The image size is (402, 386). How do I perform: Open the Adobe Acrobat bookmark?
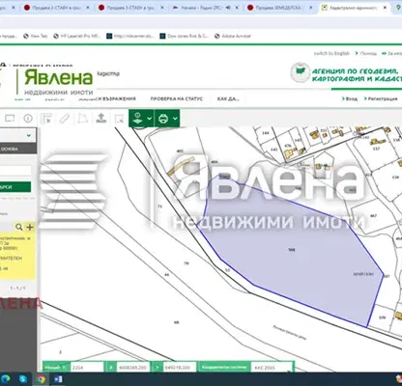click(x=233, y=36)
